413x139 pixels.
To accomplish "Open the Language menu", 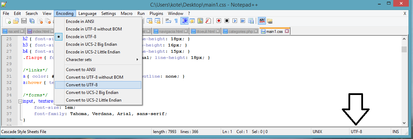I will click(87, 14).
